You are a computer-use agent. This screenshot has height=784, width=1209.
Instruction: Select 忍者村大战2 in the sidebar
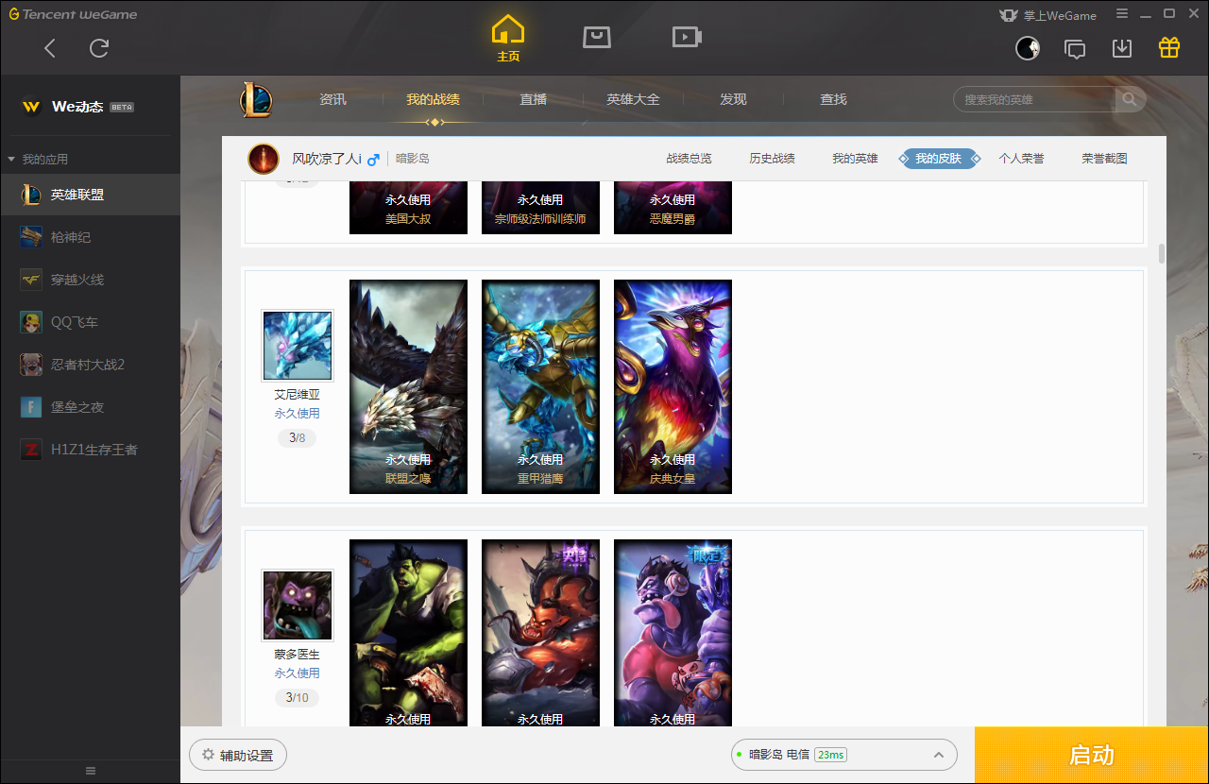90,365
